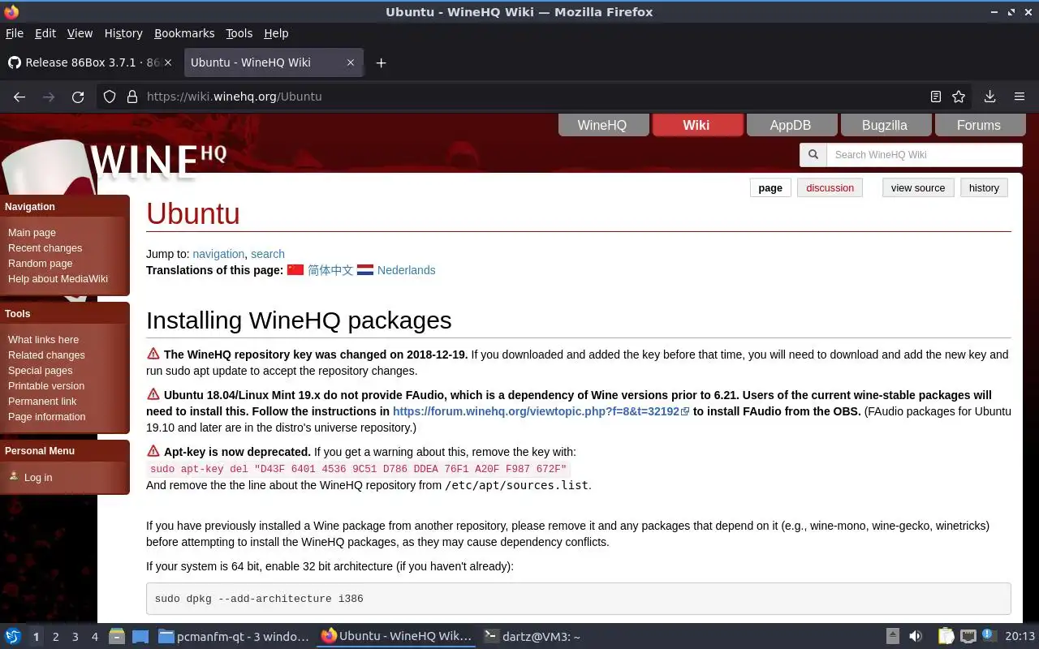
Task: Open the History menu
Action: click(123, 33)
